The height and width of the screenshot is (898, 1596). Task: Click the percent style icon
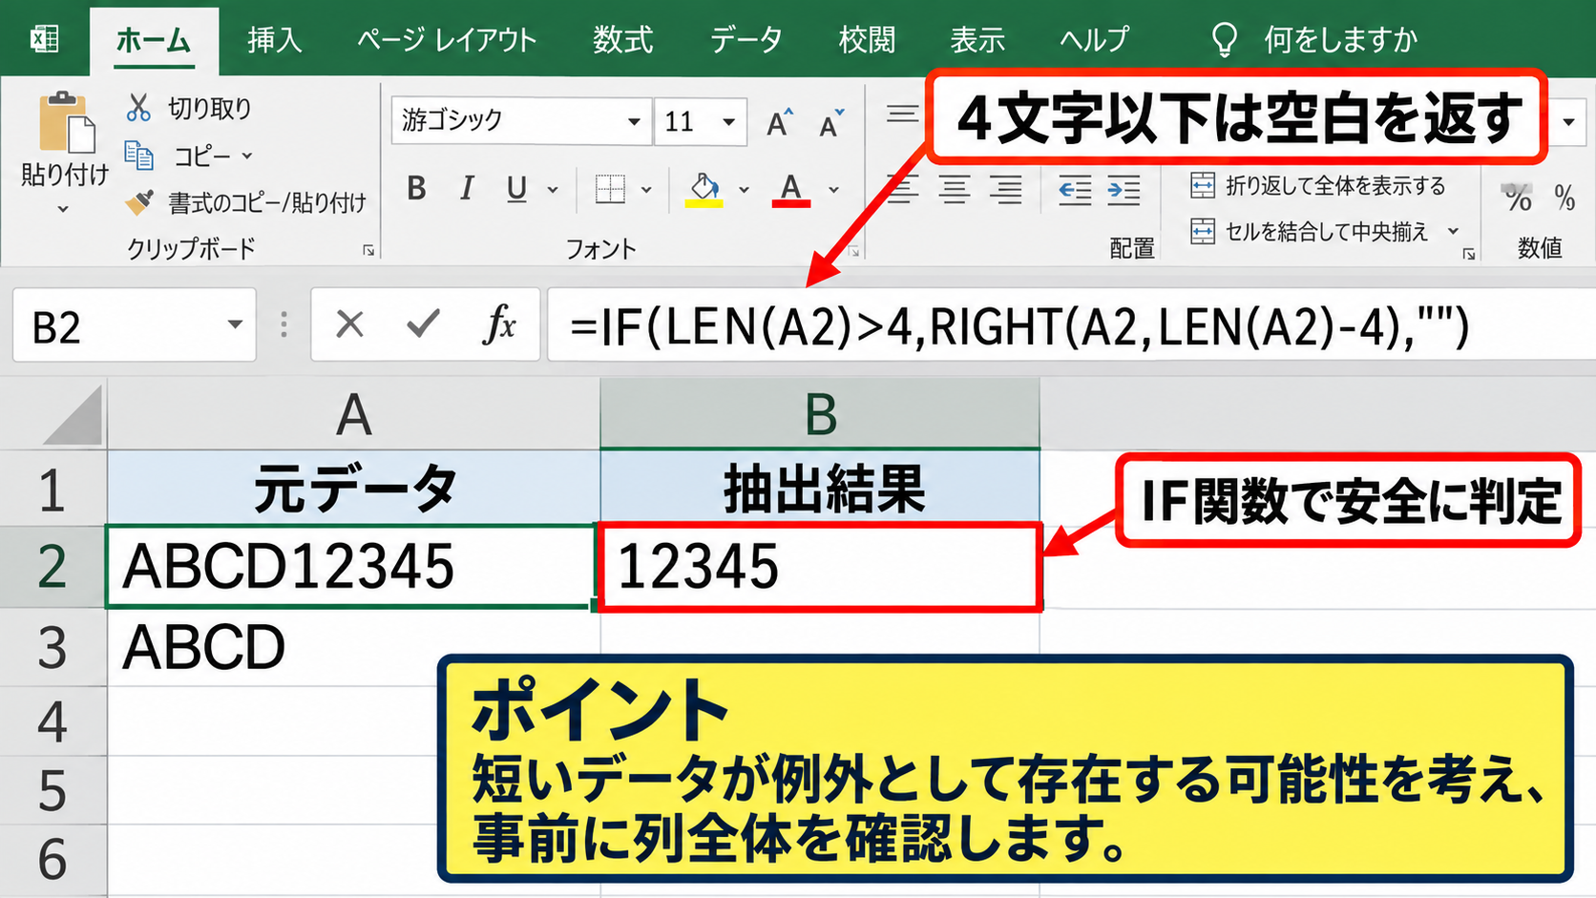click(x=1564, y=197)
